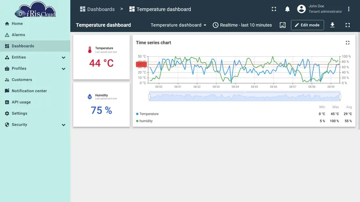Download the dashboard
This screenshot has height=202, width=360.
[x=332, y=25]
